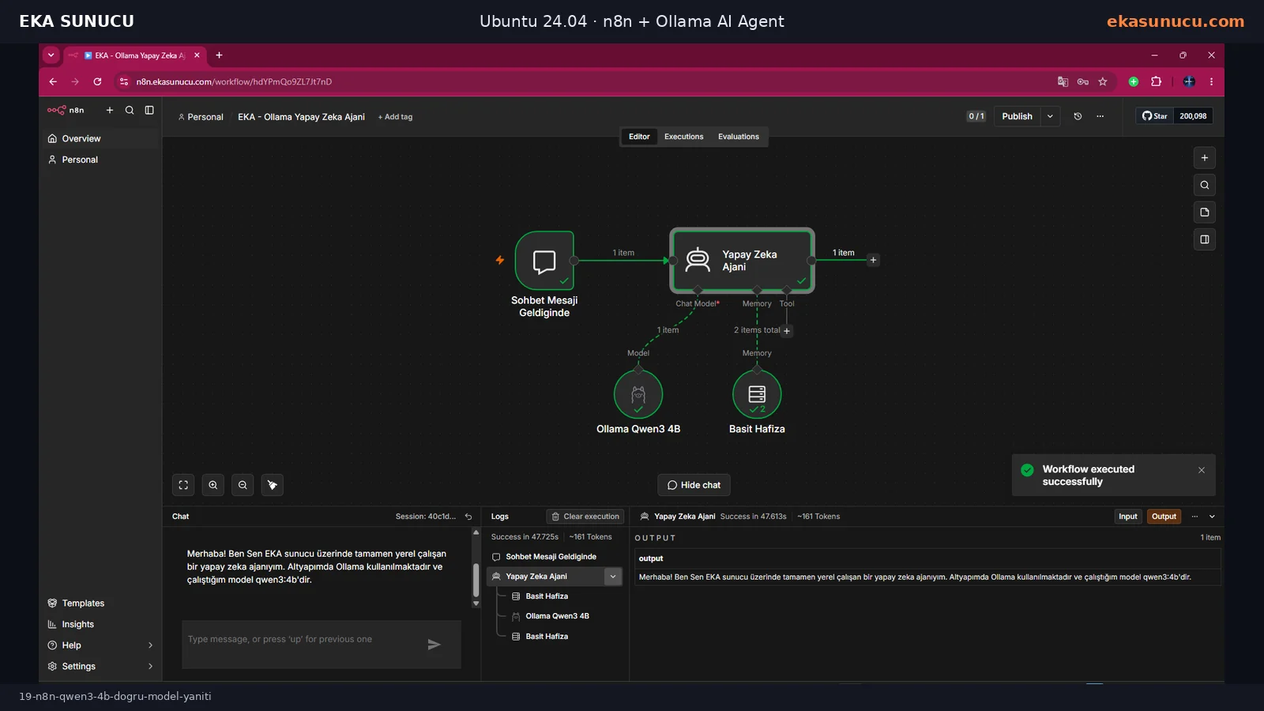Click Clear execution in the Logs panel

[585, 517]
